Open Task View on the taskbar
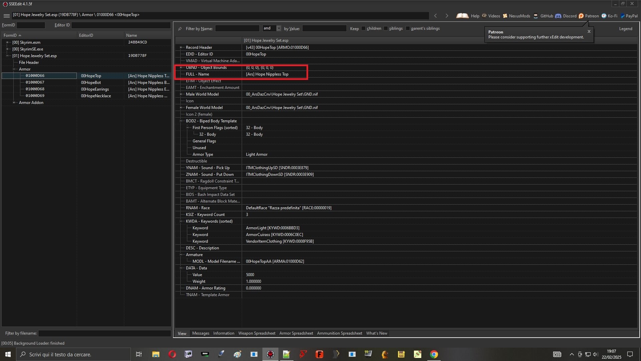The height and width of the screenshot is (361, 641). 139,354
